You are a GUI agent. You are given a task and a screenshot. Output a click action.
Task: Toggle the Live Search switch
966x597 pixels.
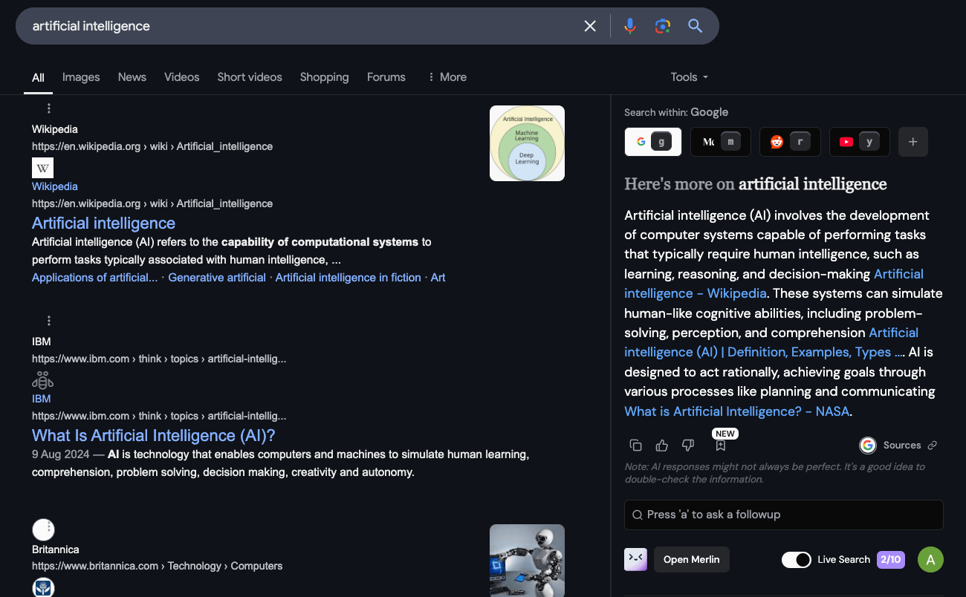797,559
